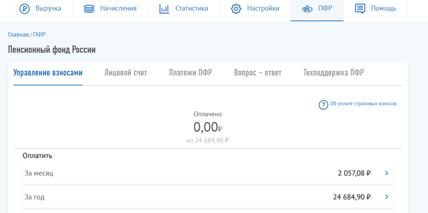Choose the За год payment option
This screenshot has height=213, width=428.
click(x=35, y=197)
